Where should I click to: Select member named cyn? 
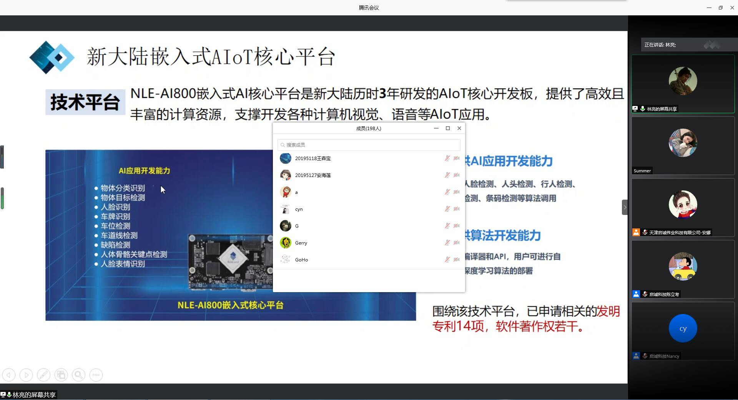369,209
